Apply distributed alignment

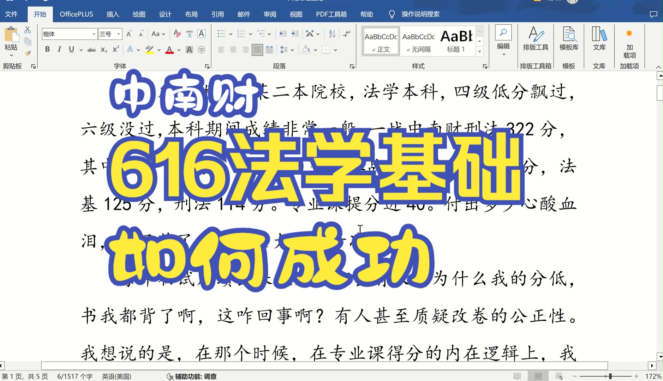[x=269, y=50]
